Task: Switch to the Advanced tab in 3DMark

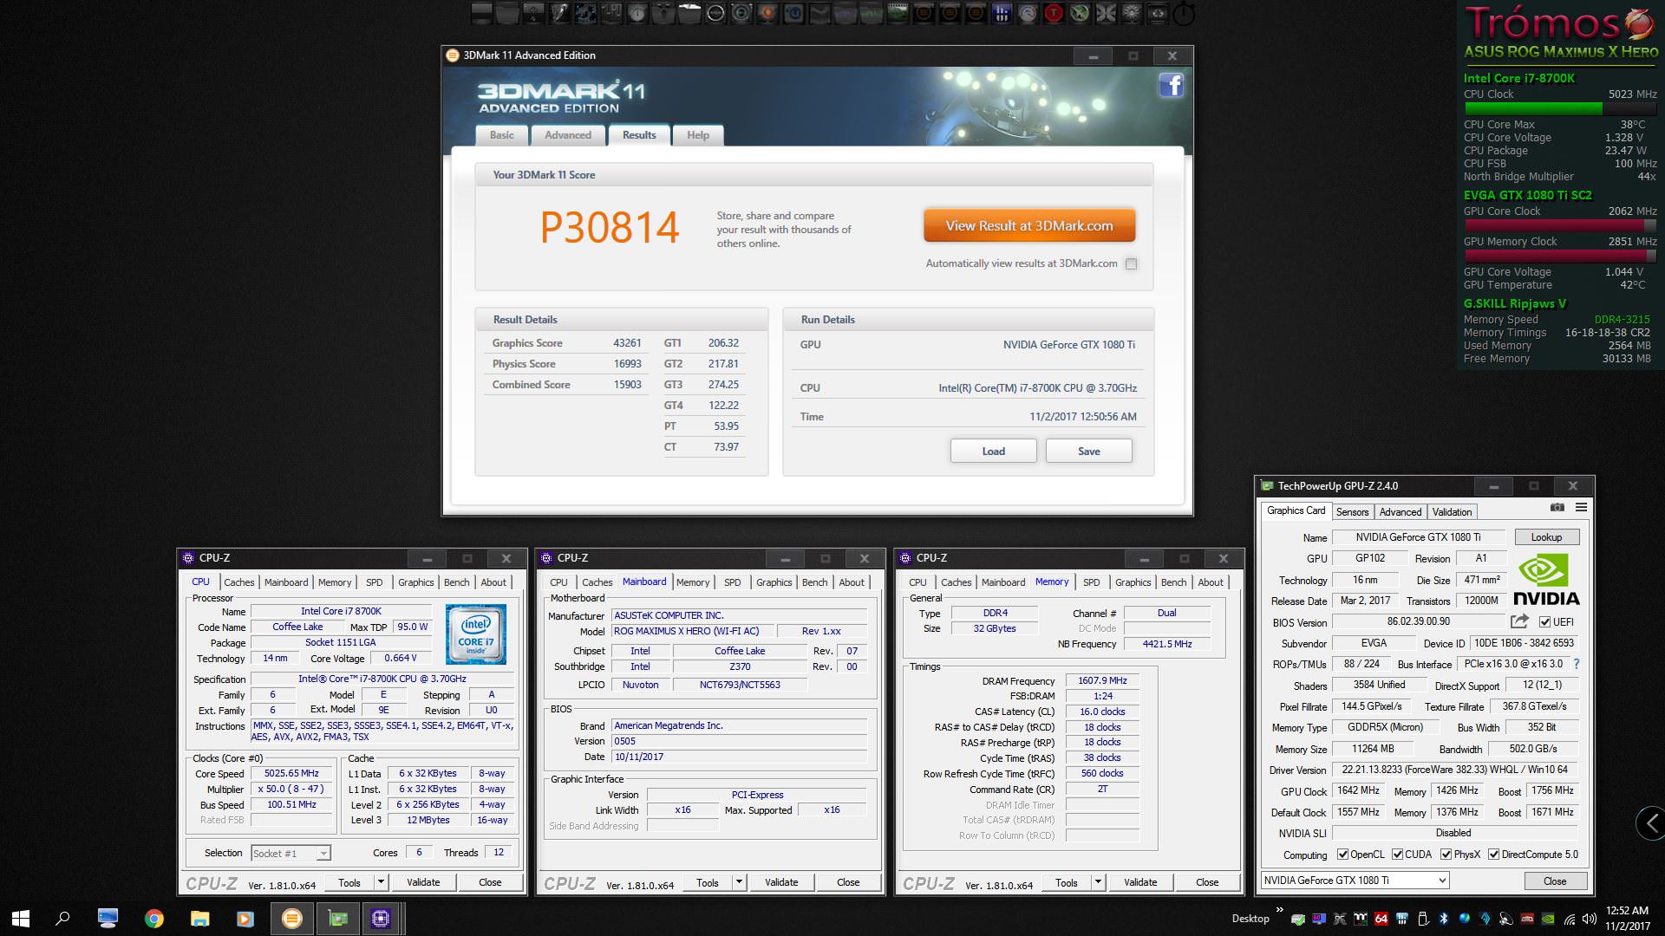Action: coord(568,135)
